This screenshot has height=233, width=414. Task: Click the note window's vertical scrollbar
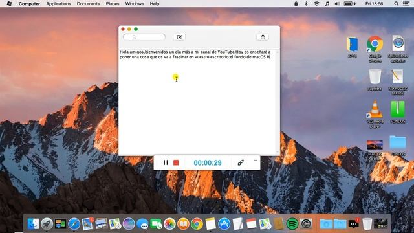coord(278,102)
